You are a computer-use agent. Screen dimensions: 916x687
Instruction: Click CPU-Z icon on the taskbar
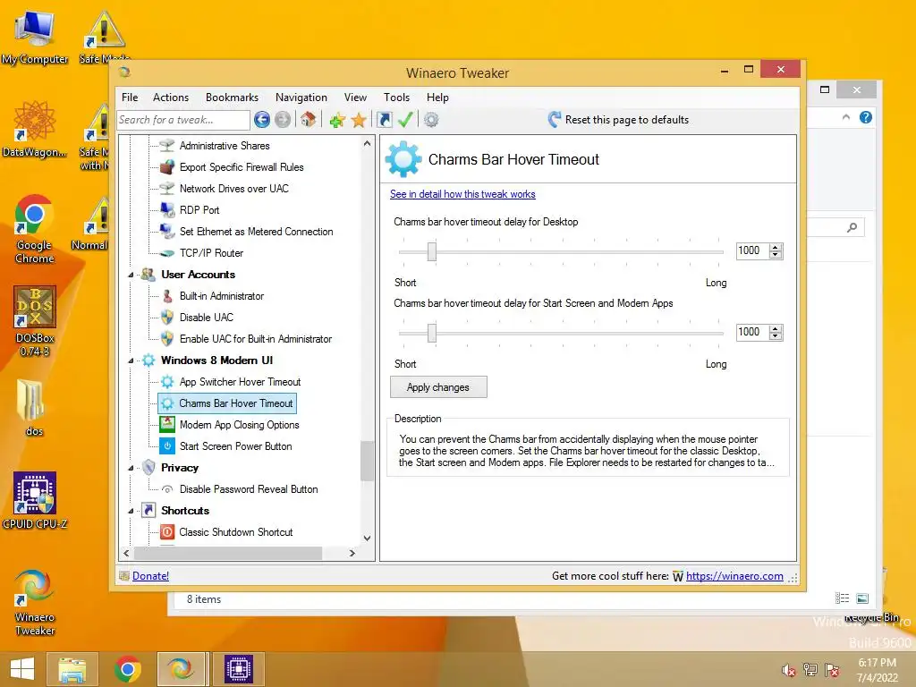click(x=239, y=669)
